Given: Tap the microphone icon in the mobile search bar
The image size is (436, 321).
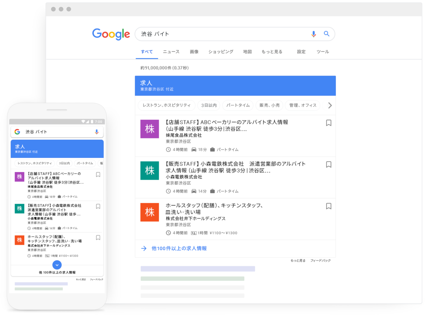Looking at the screenshot, I should point(96,131).
